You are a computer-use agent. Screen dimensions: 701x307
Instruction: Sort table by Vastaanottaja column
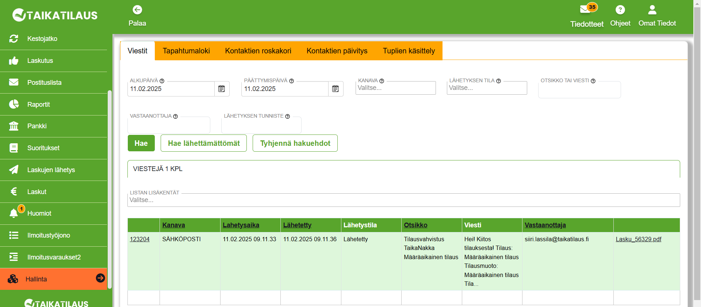[x=545, y=225]
